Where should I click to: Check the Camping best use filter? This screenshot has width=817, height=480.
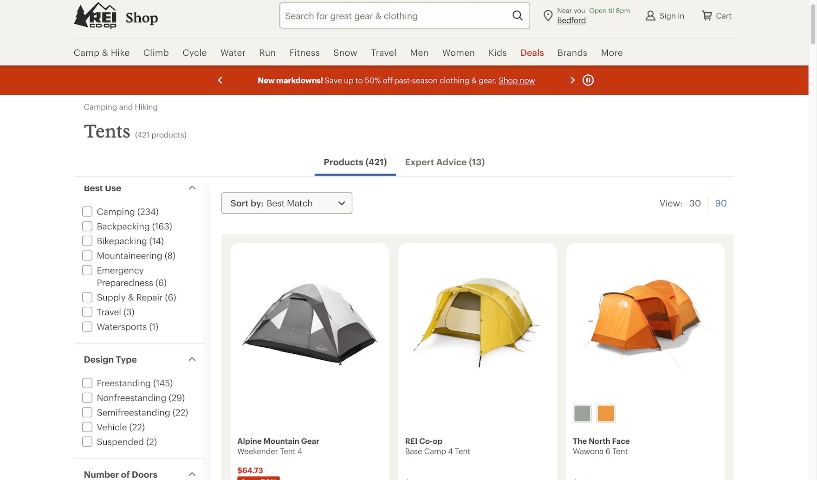click(87, 212)
